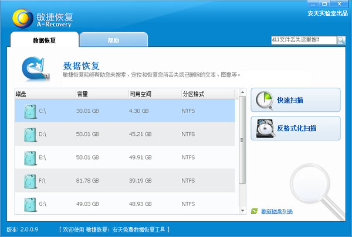Click the D:\ drive icon
352x237 pixels.
click(29, 134)
